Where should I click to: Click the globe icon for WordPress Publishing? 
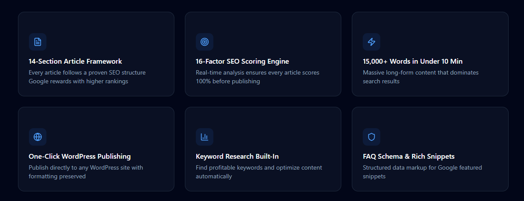(x=37, y=137)
